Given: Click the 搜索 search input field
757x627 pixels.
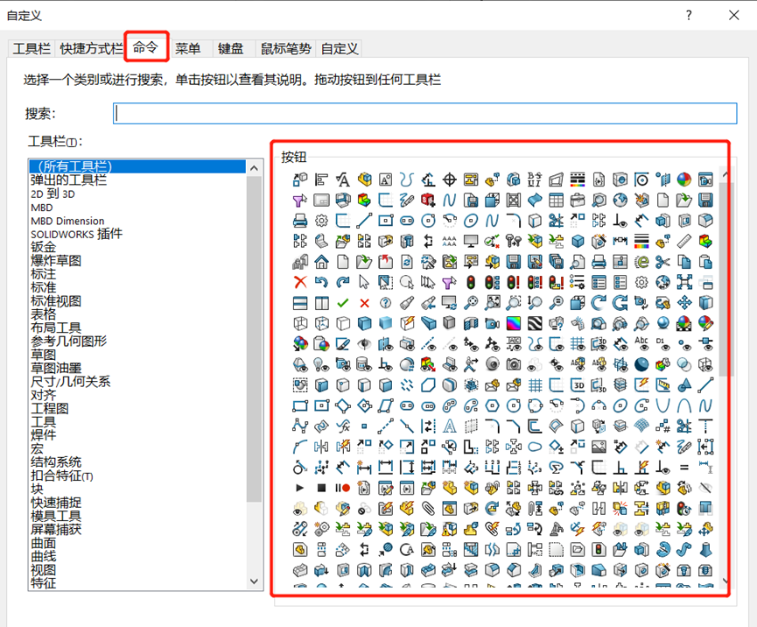Looking at the screenshot, I should pyautogui.click(x=424, y=114).
